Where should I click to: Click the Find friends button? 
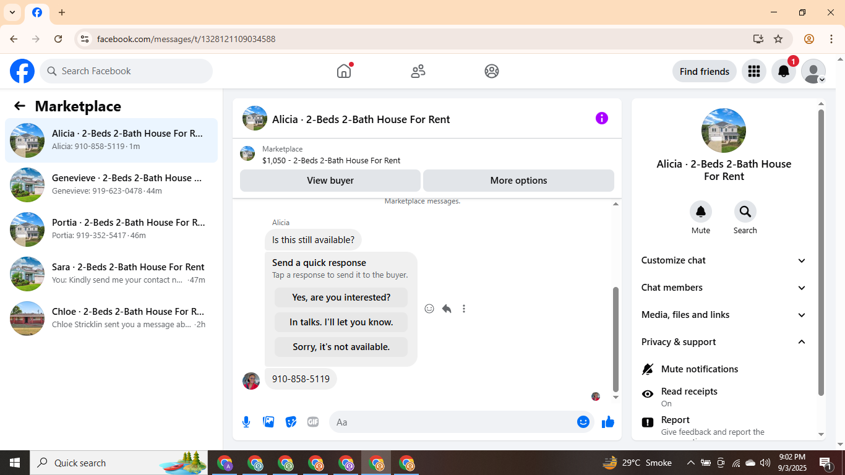705,71
